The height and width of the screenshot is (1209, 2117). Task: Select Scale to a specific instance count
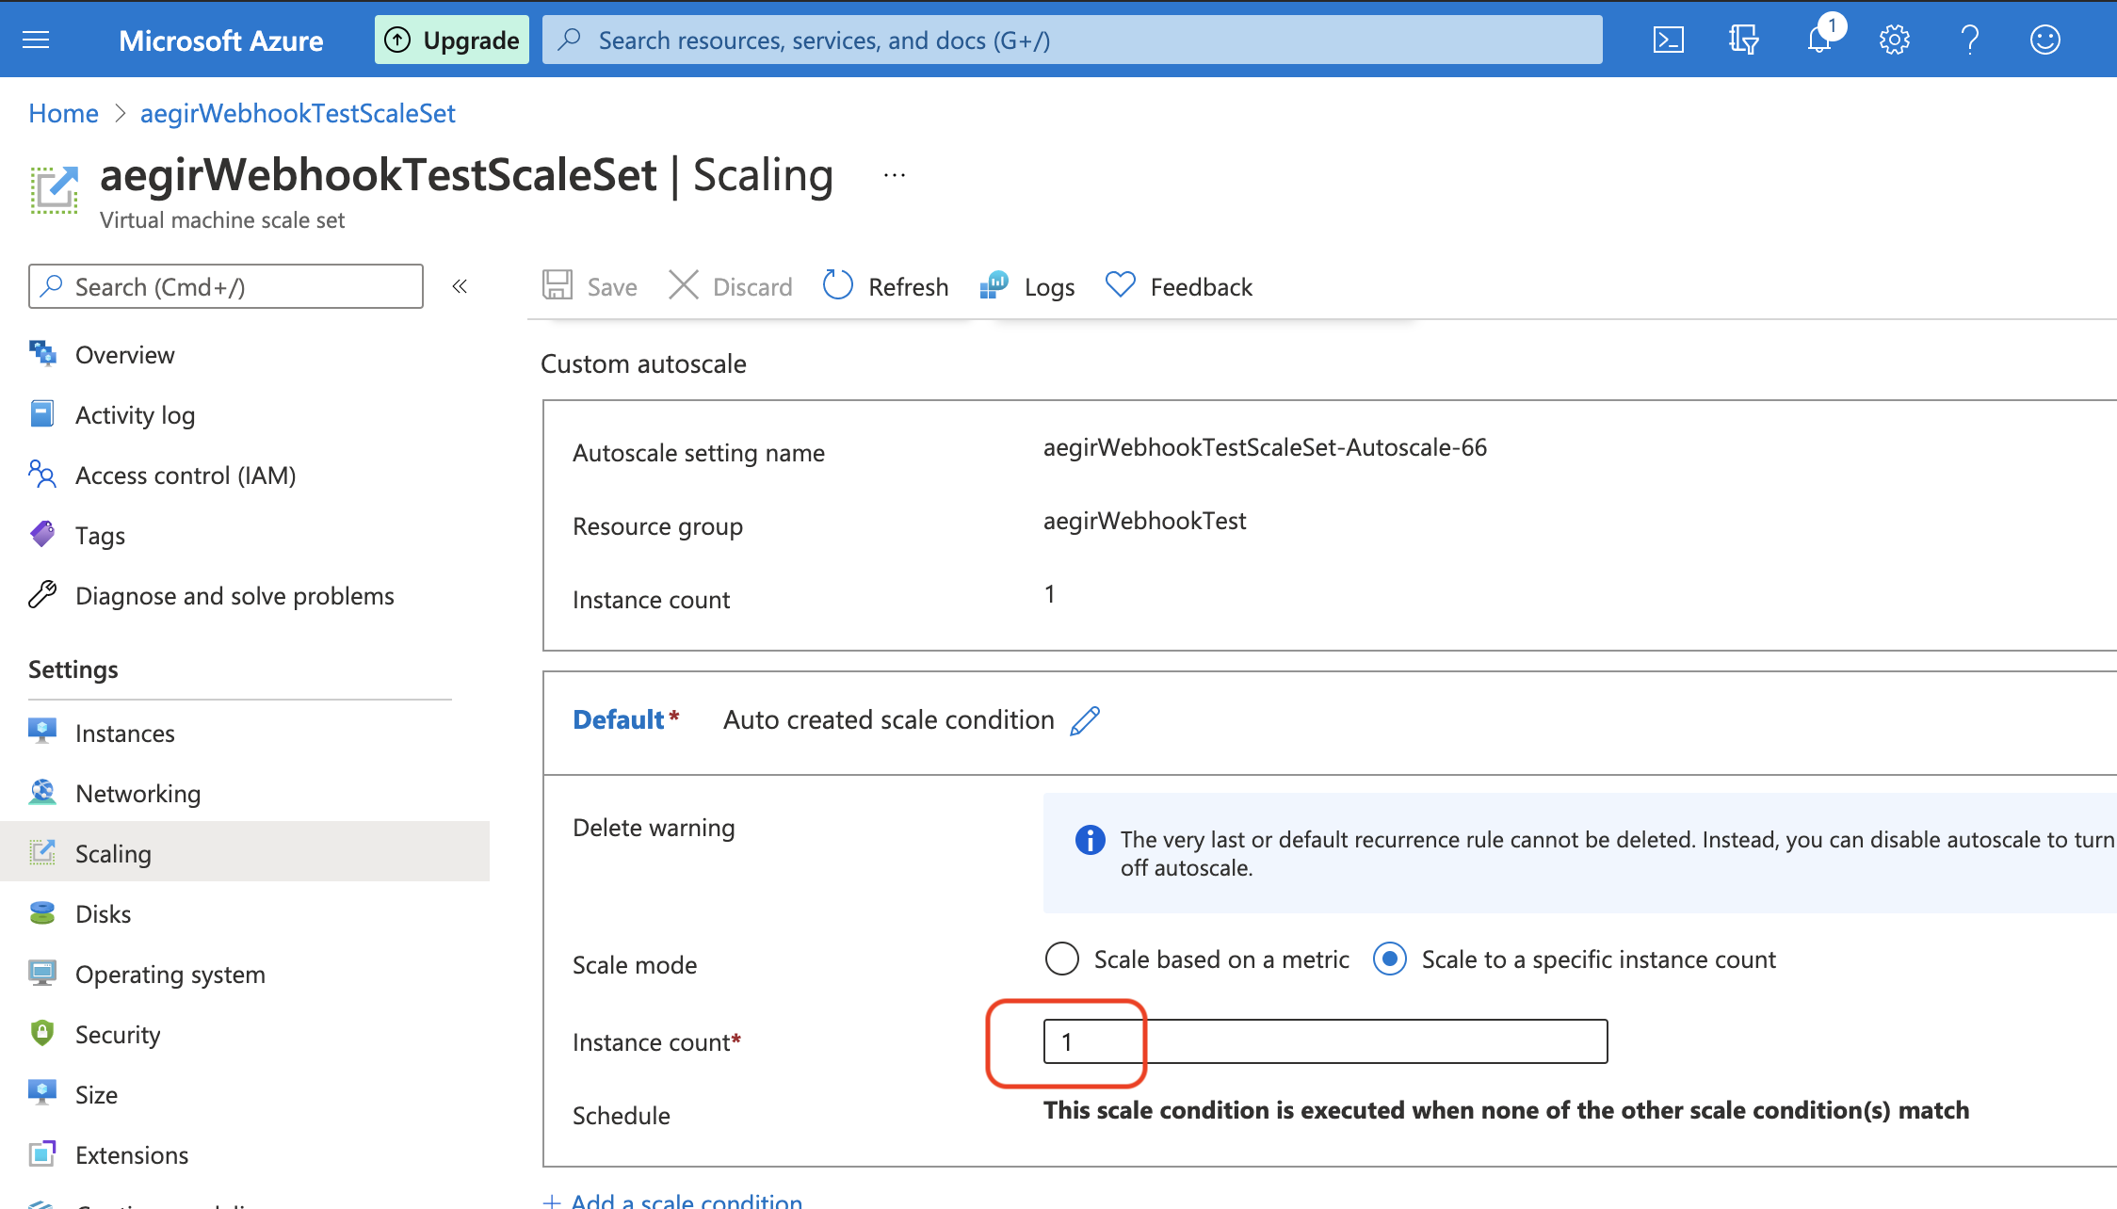coord(1390,959)
